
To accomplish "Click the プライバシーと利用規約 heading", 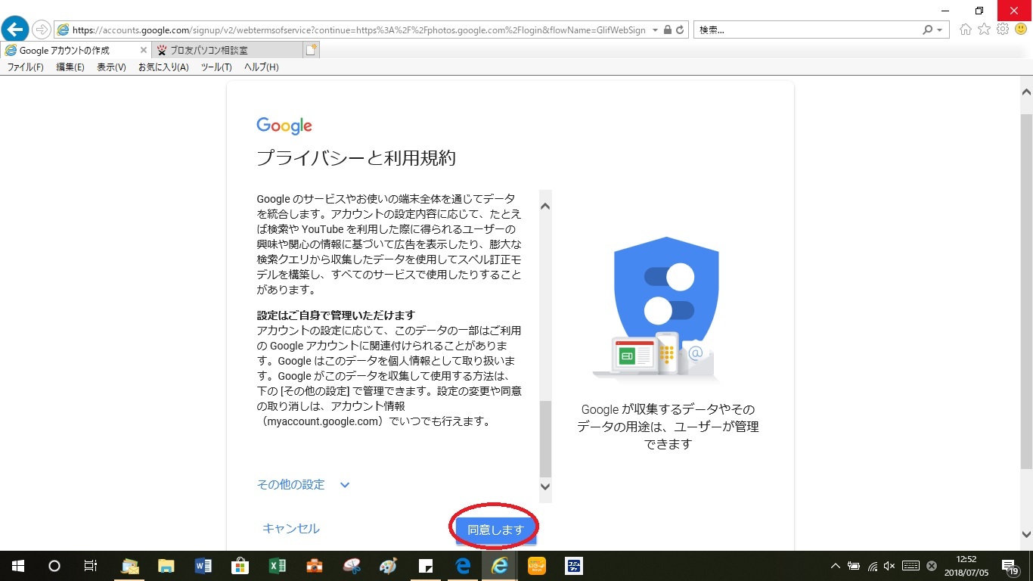I will pos(356,158).
